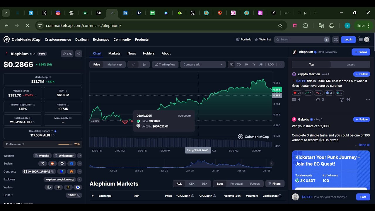Open the first wallet icon in Wallets row

pos(49,187)
